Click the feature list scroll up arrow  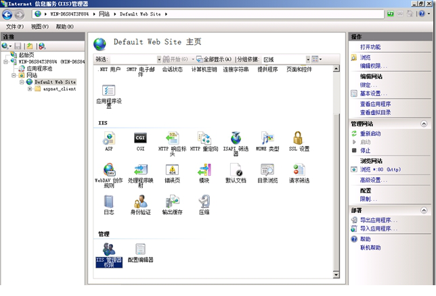(336, 68)
